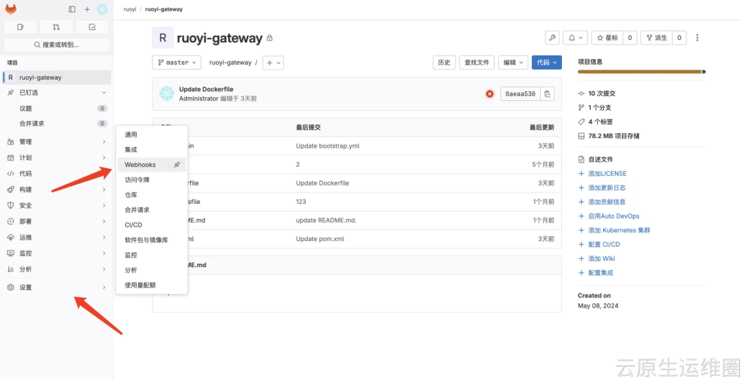Click the wrench admin icon button
Image resolution: width=742 pixels, height=379 pixels.
[552, 37]
